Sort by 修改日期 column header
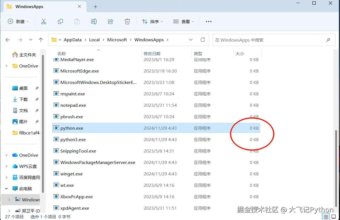 (x=152, y=54)
